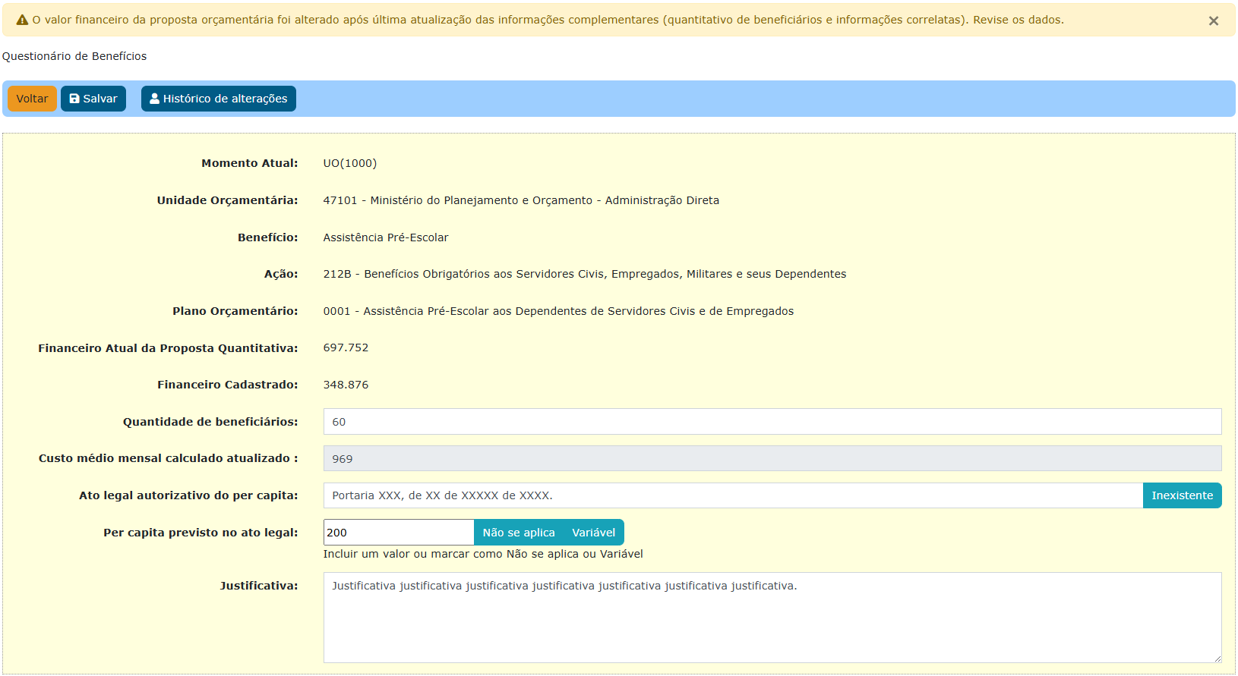Click the Financeiro Cadastrado label
The height and width of the screenshot is (676, 1238).
tap(228, 385)
